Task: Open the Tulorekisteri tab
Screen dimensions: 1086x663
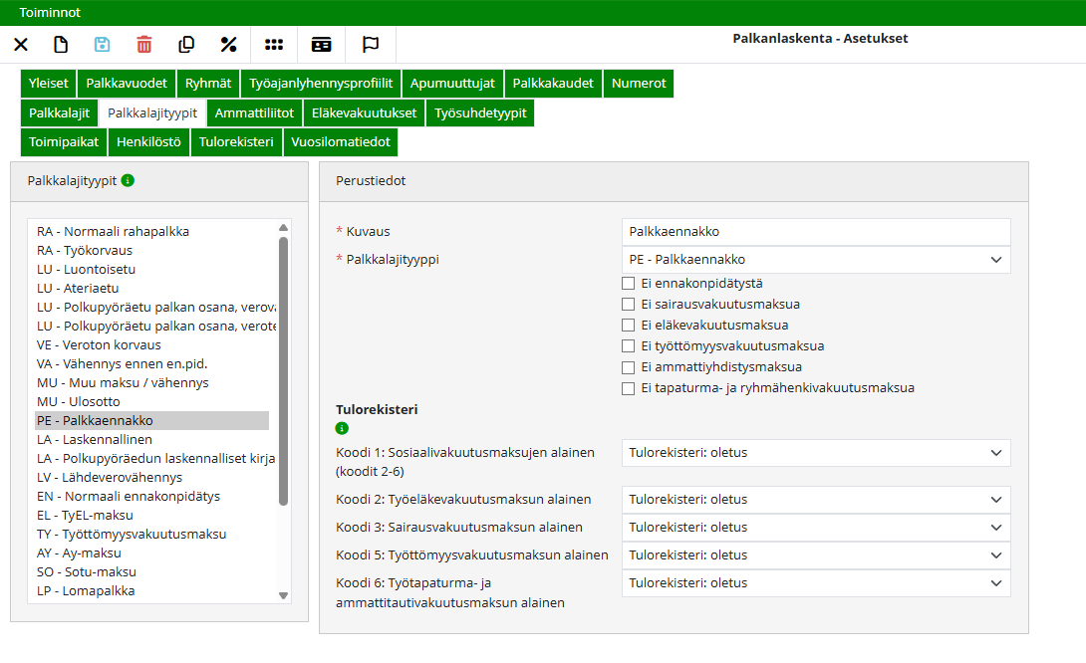Action: [x=236, y=142]
